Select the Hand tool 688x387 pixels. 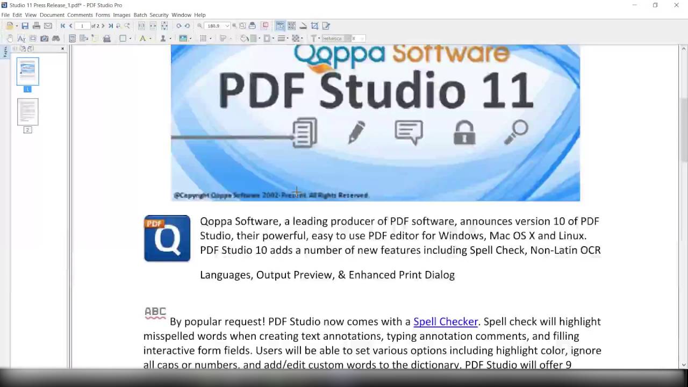click(10, 38)
